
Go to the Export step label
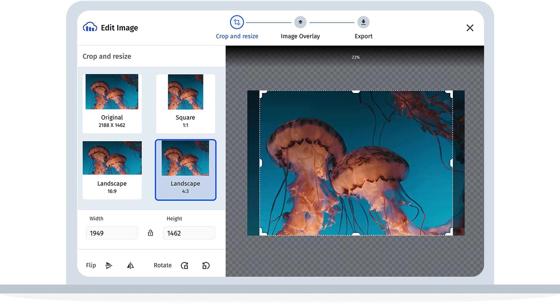pyautogui.click(x=363, y=36)
